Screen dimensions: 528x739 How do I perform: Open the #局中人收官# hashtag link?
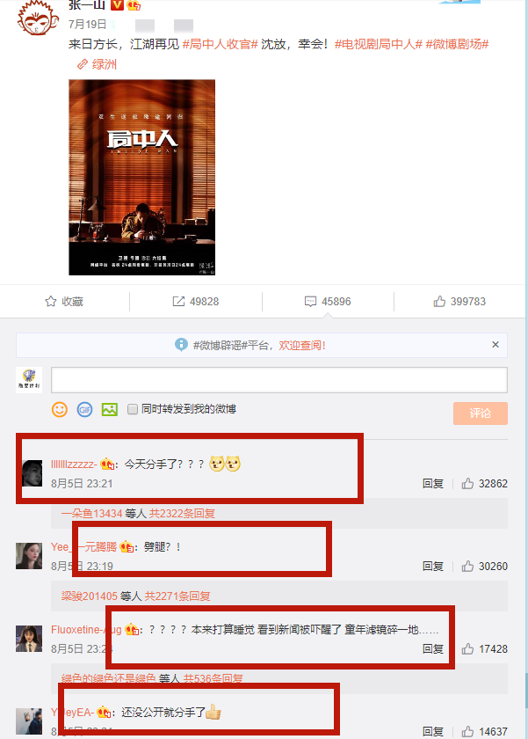tap(221, 44)
